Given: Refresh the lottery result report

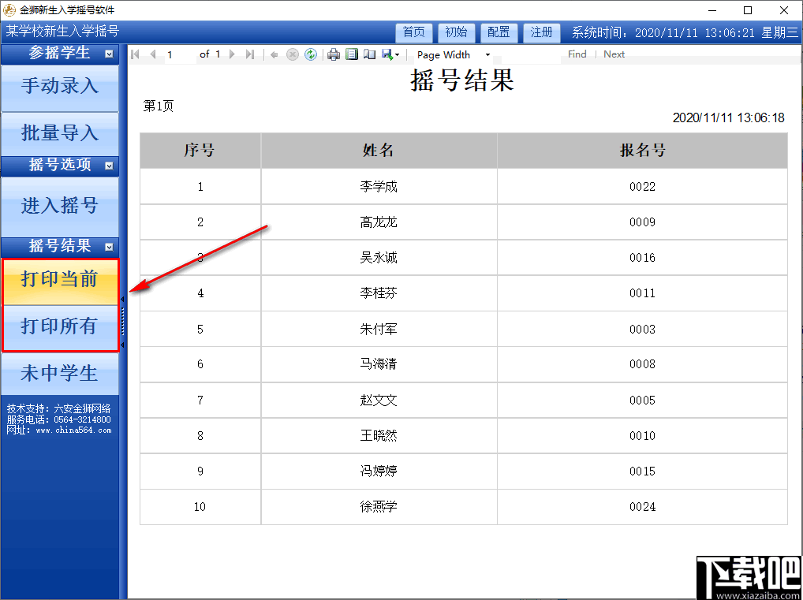Looking at the screenshot, I should [311, 54].
